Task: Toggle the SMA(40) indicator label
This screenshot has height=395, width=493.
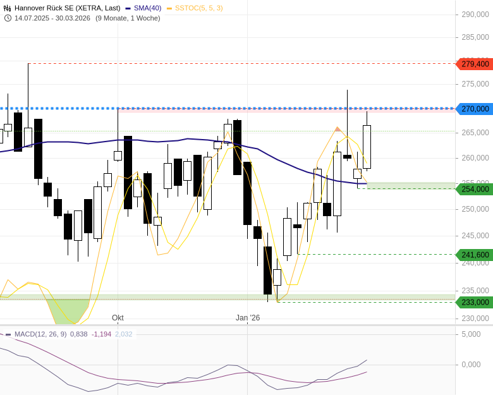Action: tap(147, 8)
